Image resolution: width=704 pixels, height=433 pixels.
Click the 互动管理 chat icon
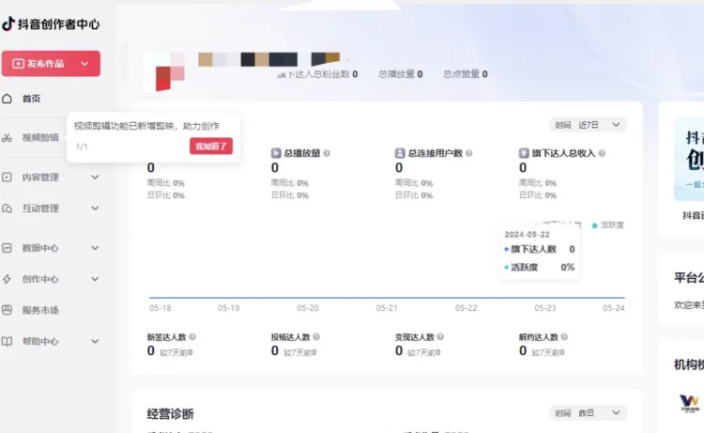click(7, 209)
